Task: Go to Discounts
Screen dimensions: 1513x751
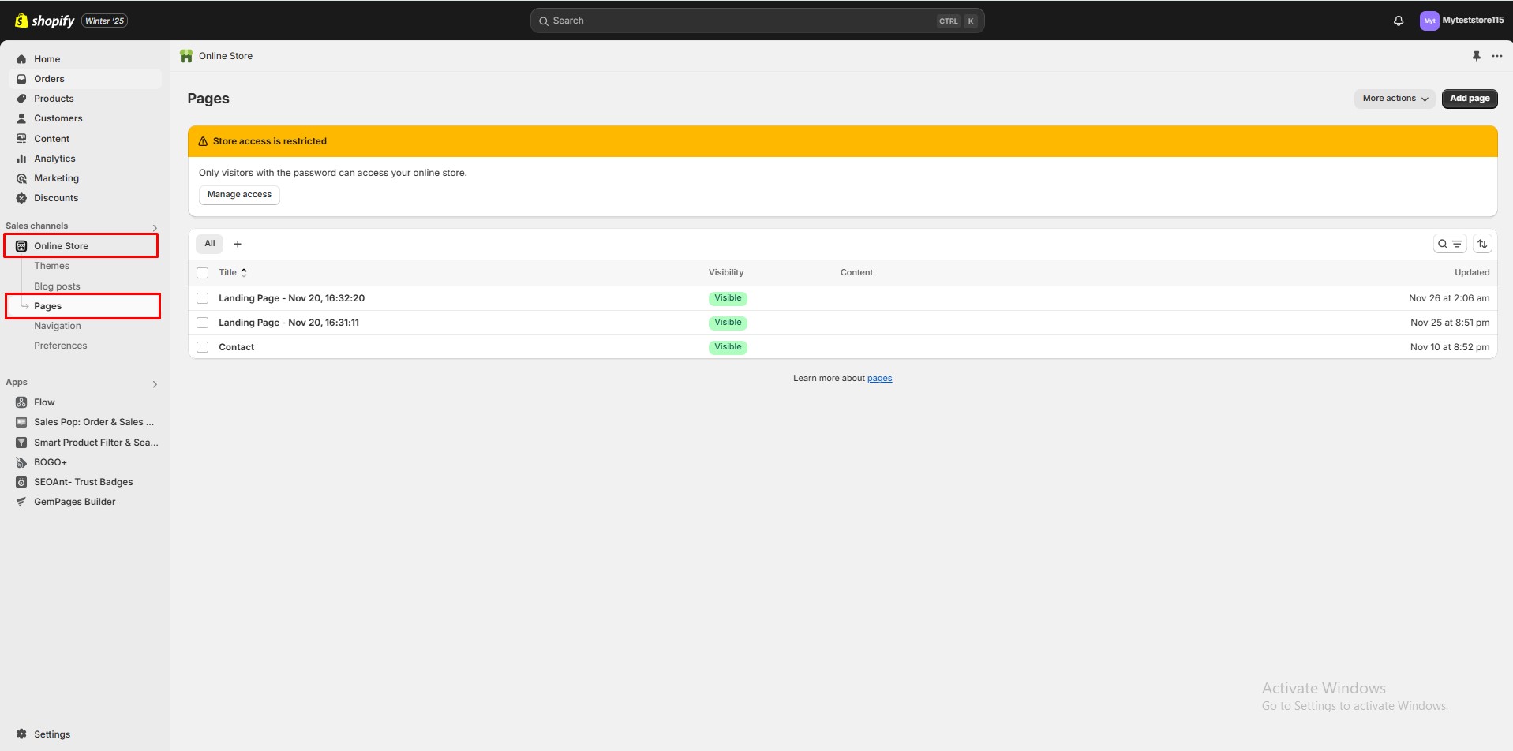Action: [55, 197]
